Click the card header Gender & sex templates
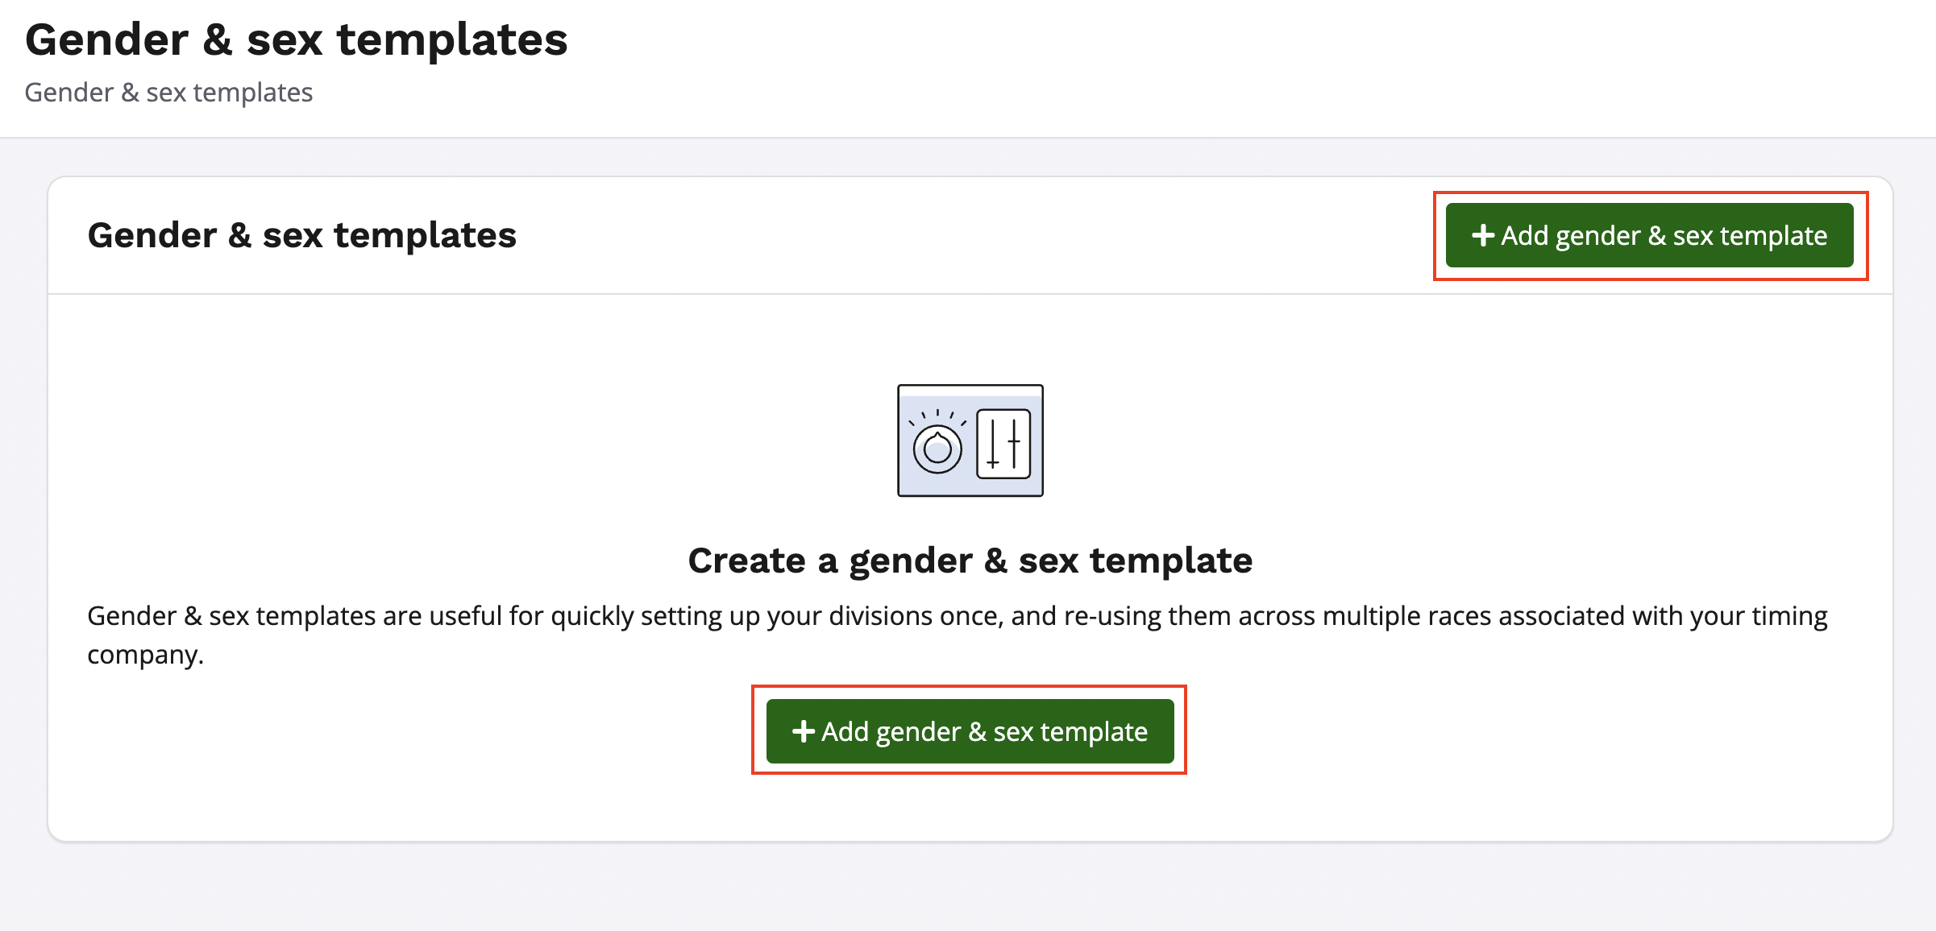 (x=302, y=235)
